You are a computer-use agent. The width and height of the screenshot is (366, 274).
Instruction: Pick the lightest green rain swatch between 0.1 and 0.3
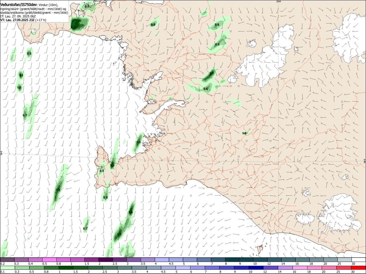click(x=8, y=268)
